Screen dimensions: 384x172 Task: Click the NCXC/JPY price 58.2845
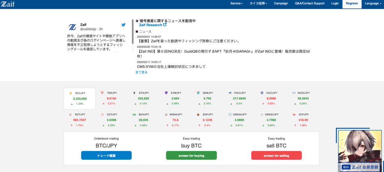click(x=303, y=98)
